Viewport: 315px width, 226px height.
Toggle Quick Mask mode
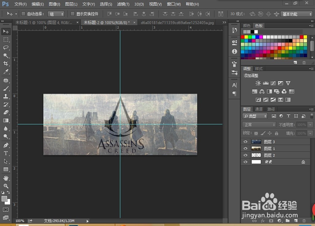point(6,210)
